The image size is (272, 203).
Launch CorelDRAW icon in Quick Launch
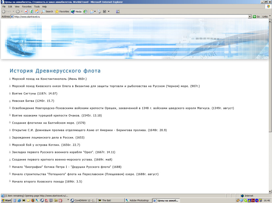tap(42, 200)
